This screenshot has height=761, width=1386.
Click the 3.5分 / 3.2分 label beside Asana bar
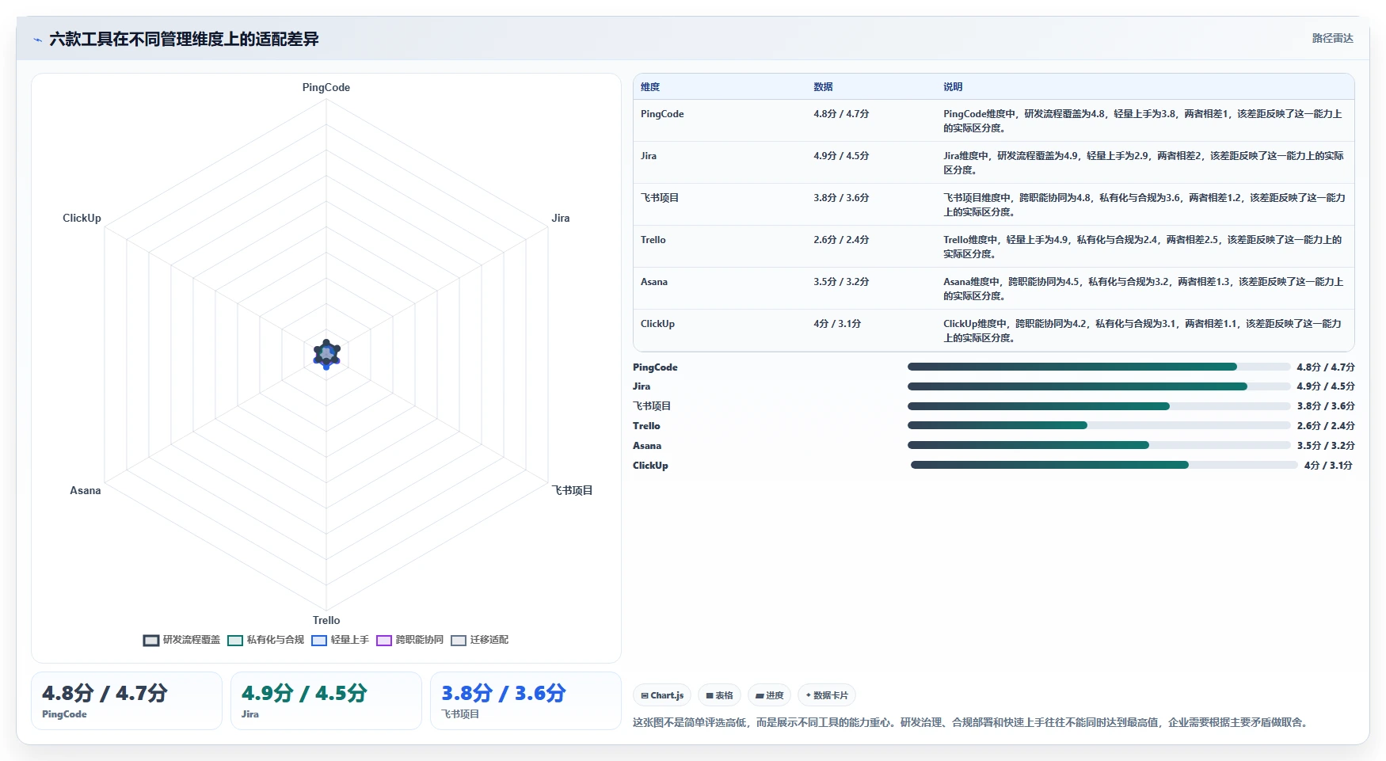[x=1326, y=446]
